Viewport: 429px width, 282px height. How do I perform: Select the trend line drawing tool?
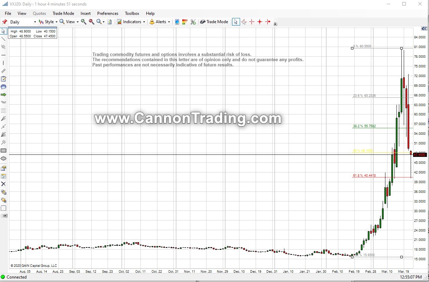3,39
